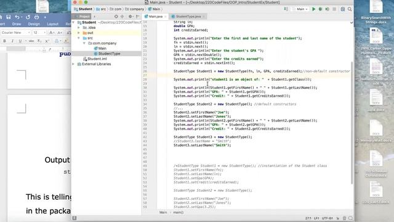Click the UTF-8 encoding in status bar

point(327,218)
